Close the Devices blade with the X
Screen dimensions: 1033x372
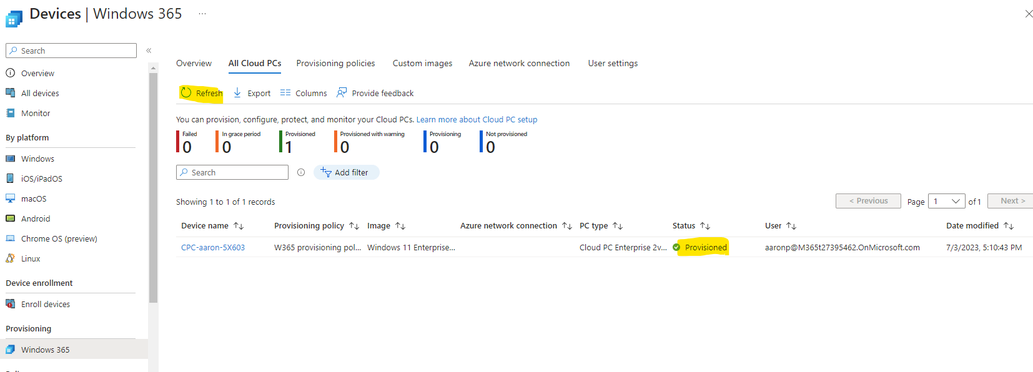[1029, 14]
